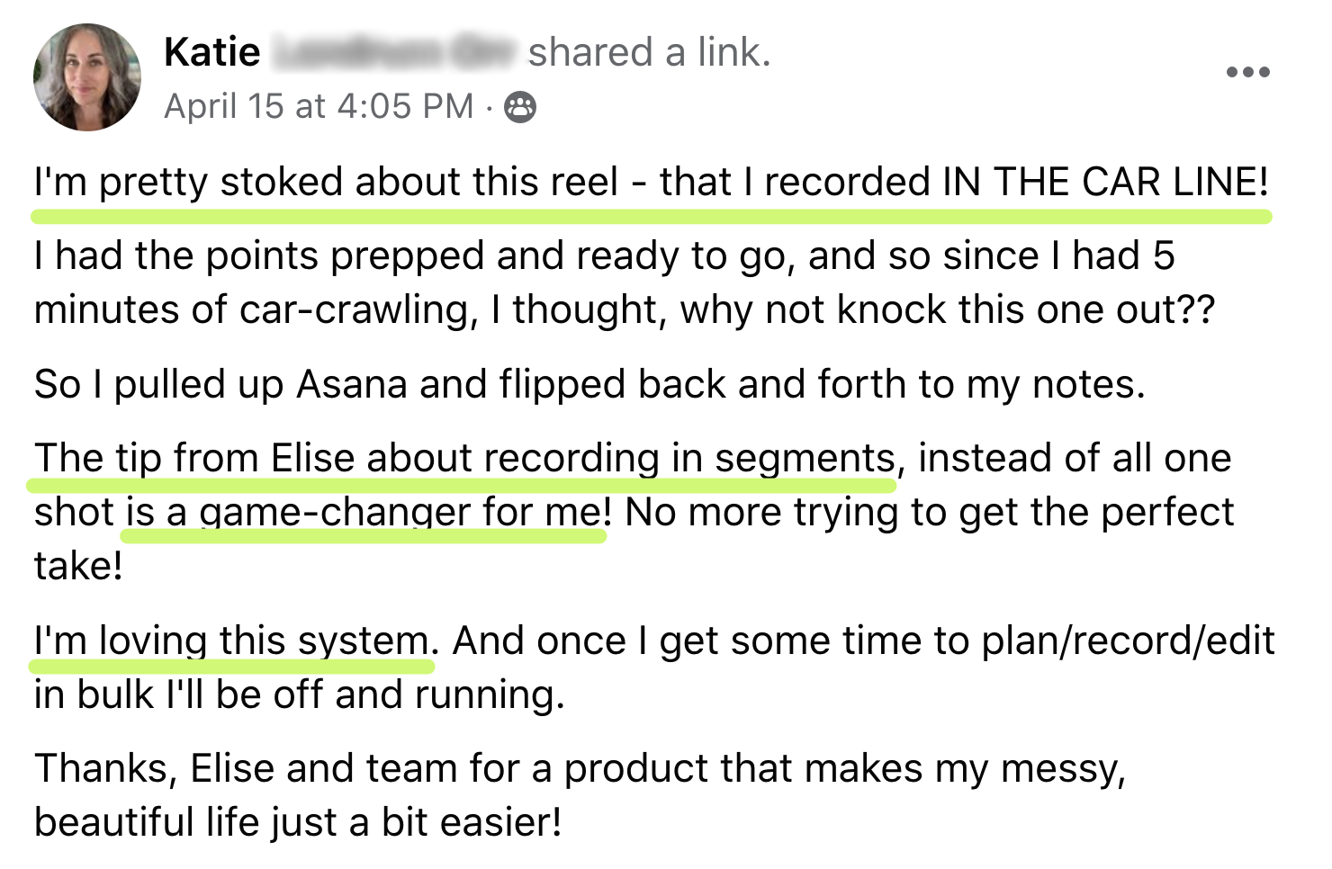
Task: Click the word 'car-crawling' in the post
Action: [x=358, y=309]
